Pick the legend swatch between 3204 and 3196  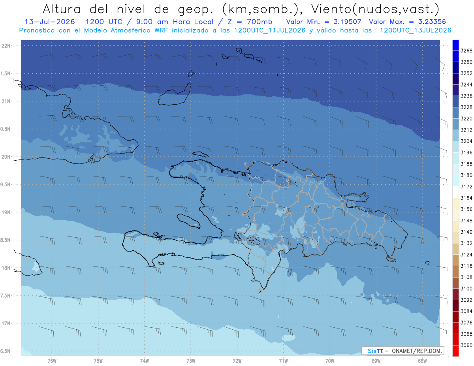click(x=455, y=146)
